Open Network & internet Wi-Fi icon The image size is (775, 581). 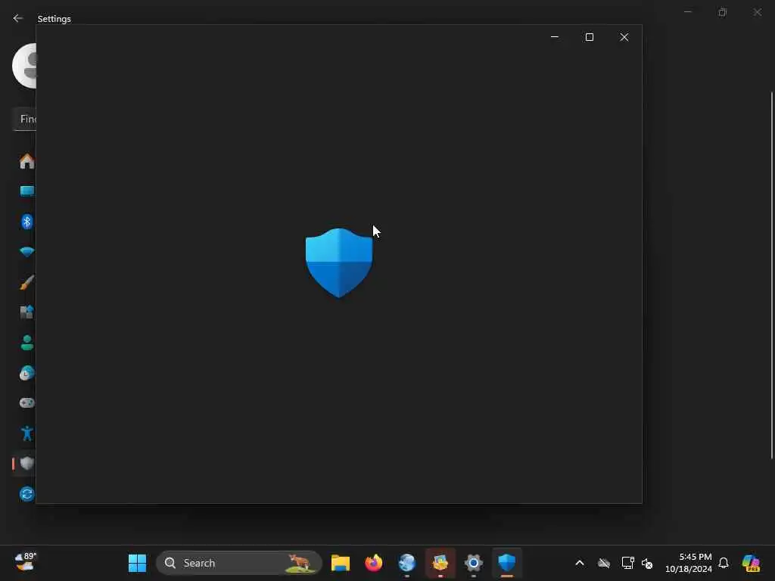[x=27, y=252]
